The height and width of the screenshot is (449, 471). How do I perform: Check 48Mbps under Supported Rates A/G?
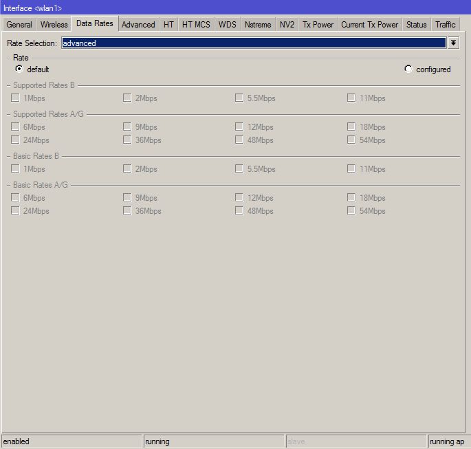click(x=239, y=140)
